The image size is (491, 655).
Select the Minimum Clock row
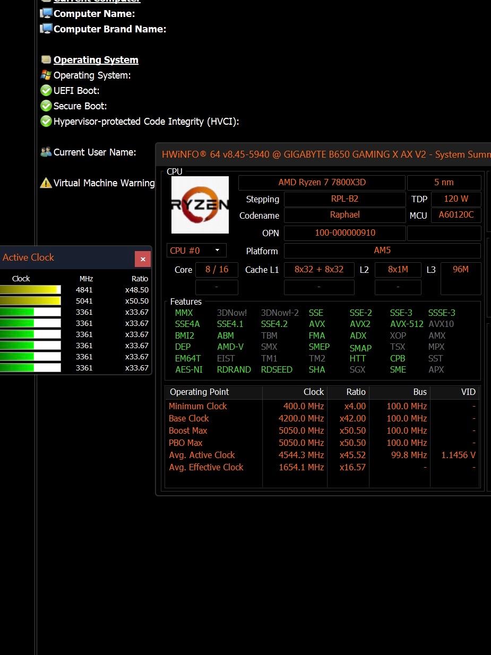[x=322, y=406]
